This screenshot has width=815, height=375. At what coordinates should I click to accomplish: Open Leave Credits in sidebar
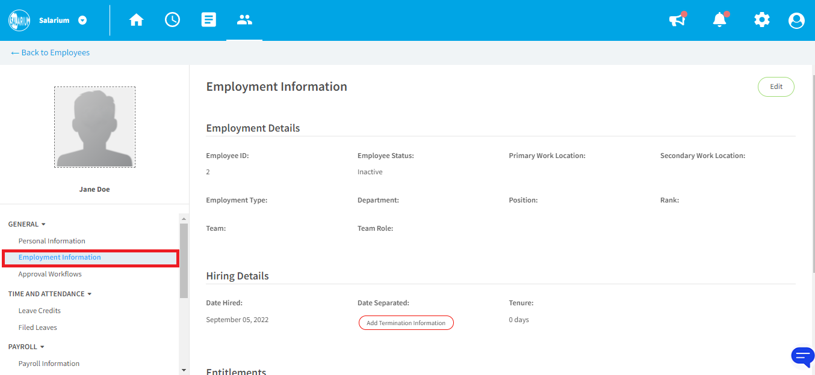point(40,311)
